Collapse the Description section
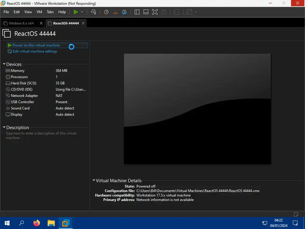The image size is (305, 229). tap(4, 127)
